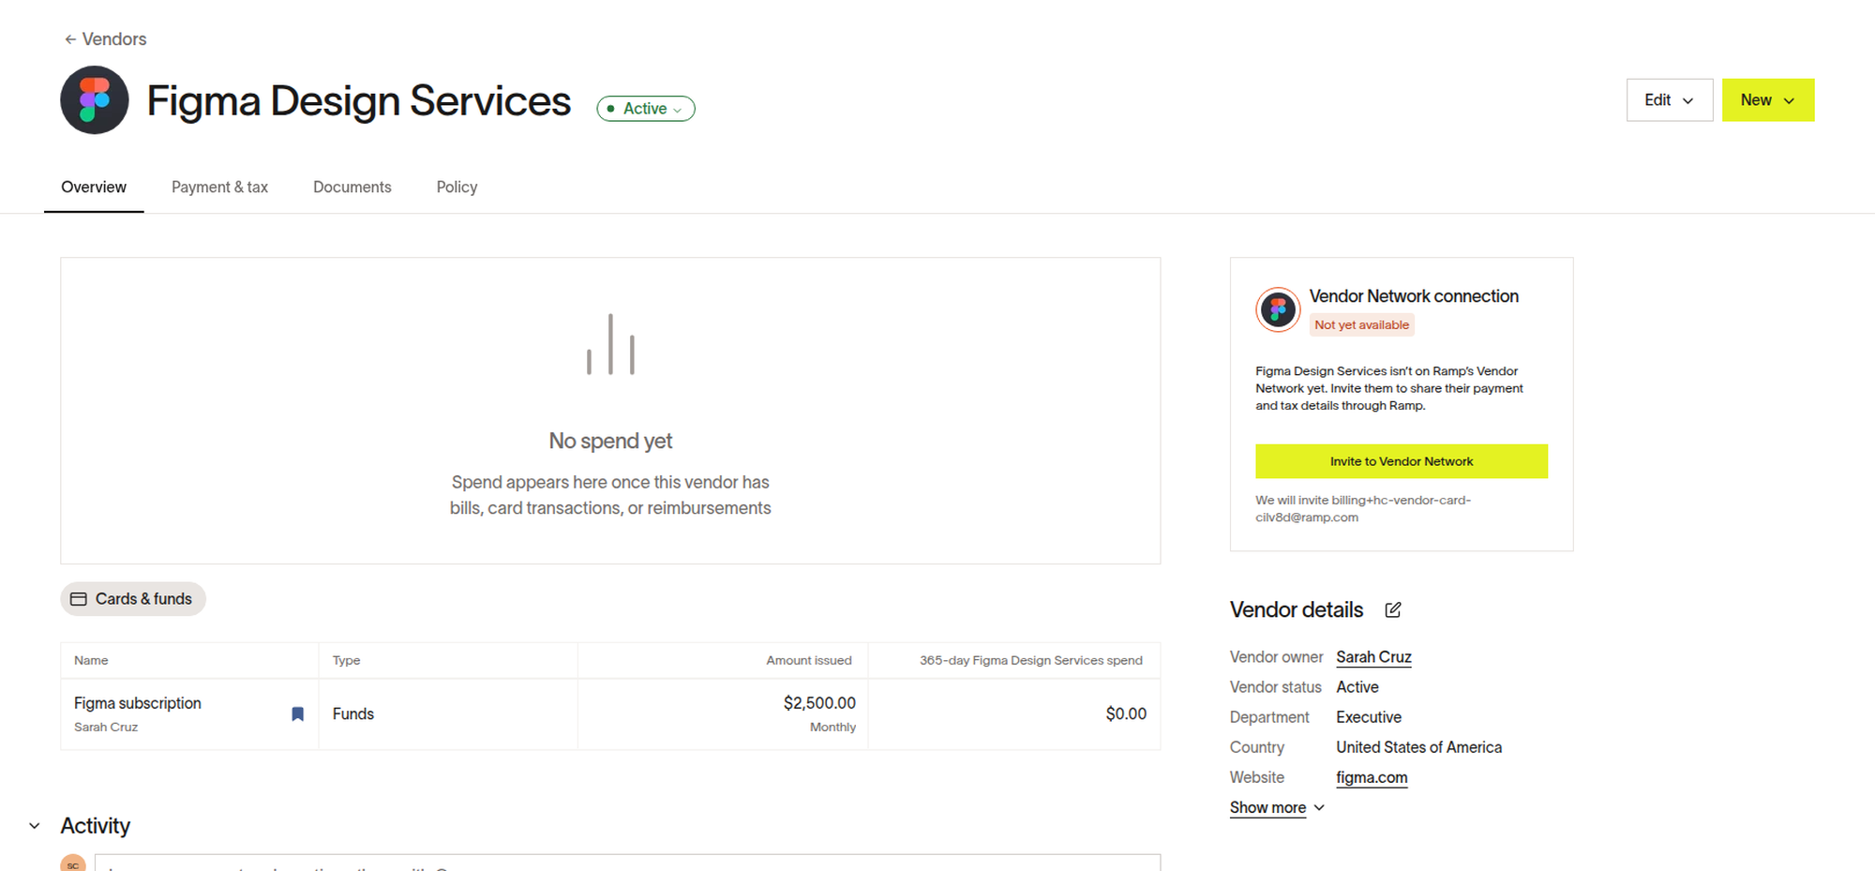
Task: Open the figma.com website link
Action: pos(1372,777)
